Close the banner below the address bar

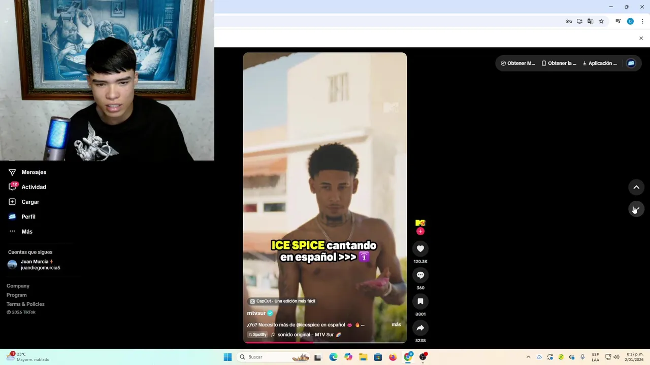point(641,38)
